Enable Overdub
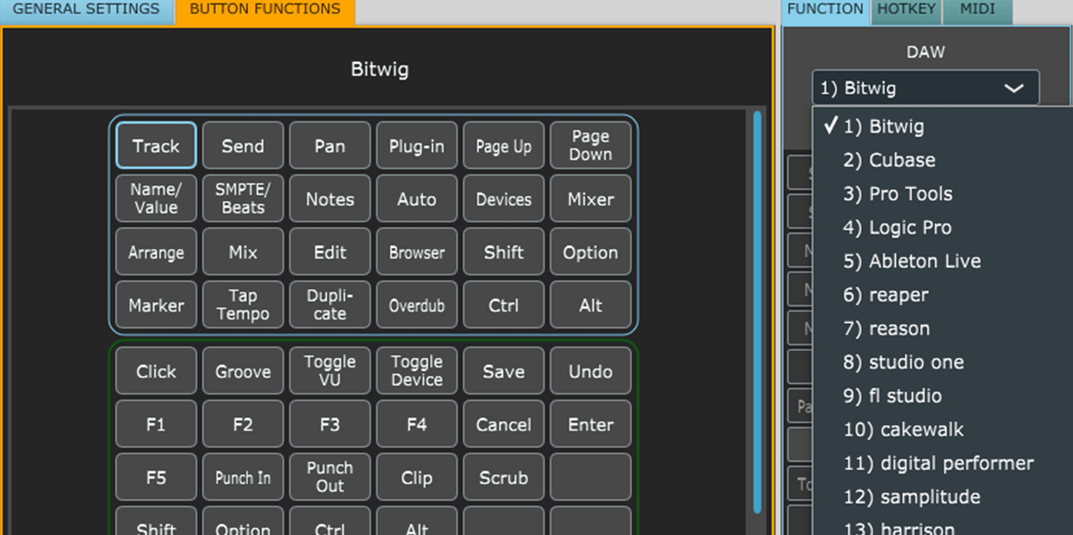 pos(416,304)
